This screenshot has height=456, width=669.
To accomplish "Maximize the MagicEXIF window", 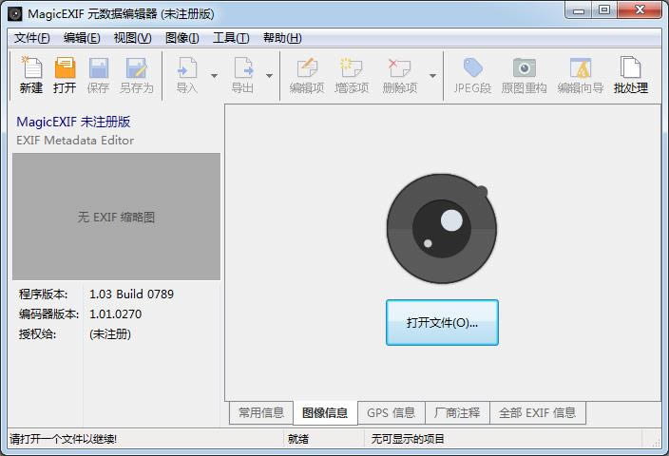I will (604, 10).
